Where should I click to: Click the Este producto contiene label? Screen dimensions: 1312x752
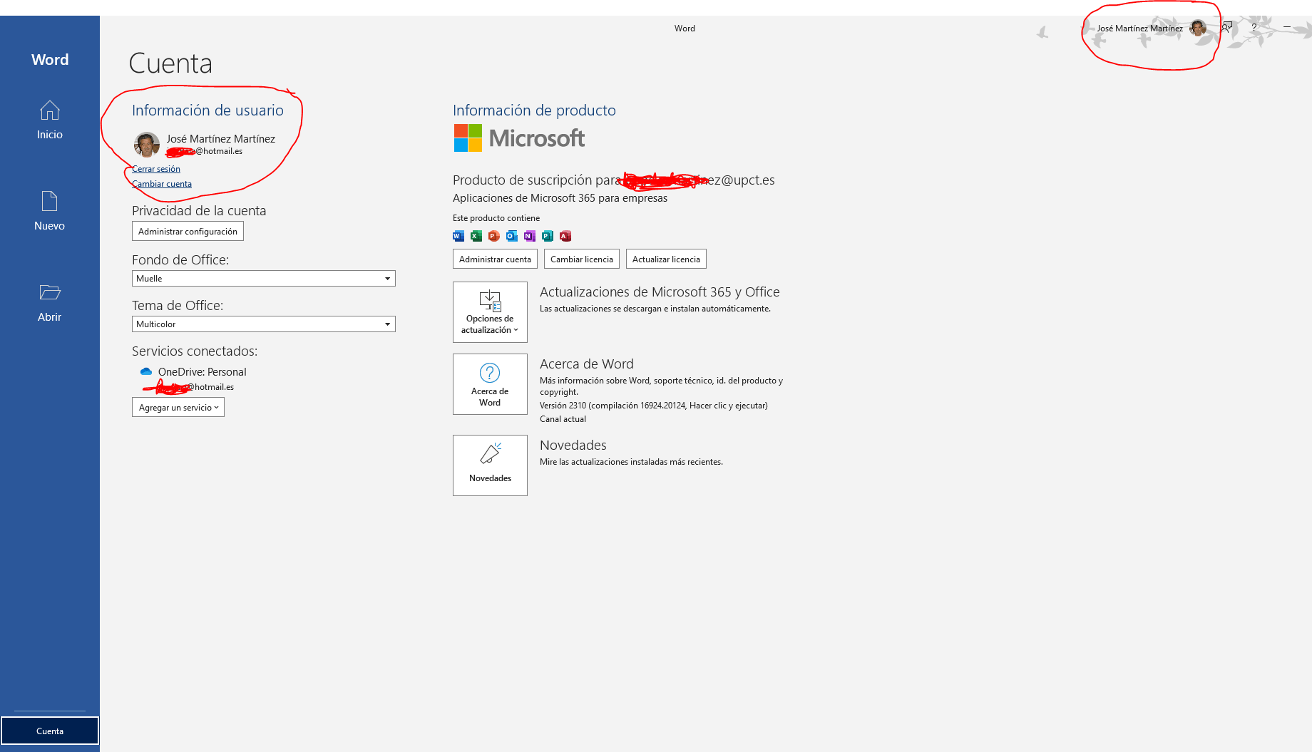pyautogui.click(x=496, y=218)
